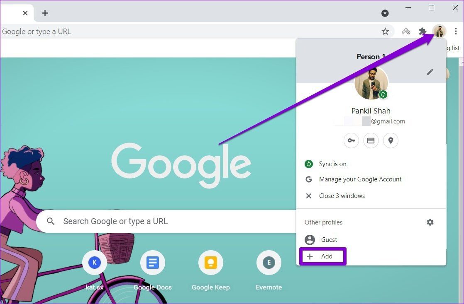Click the @gmail.com email address text

[x=388, y=121]
